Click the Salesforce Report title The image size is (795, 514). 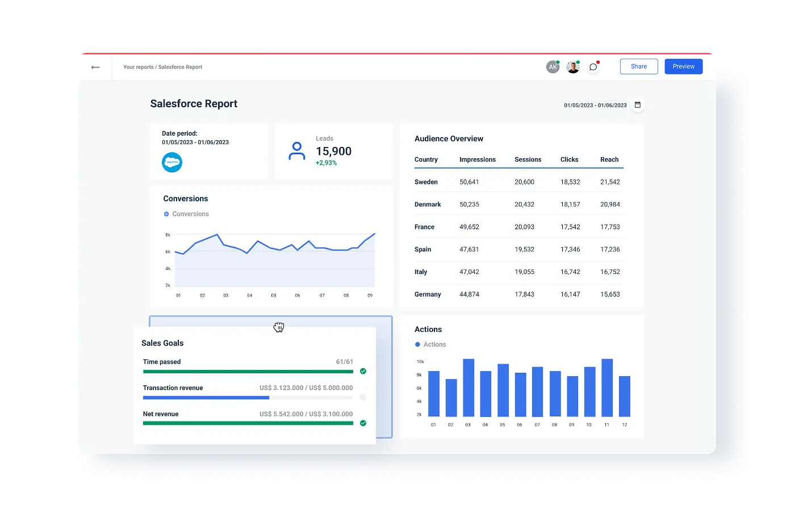(x=194, y=104)
